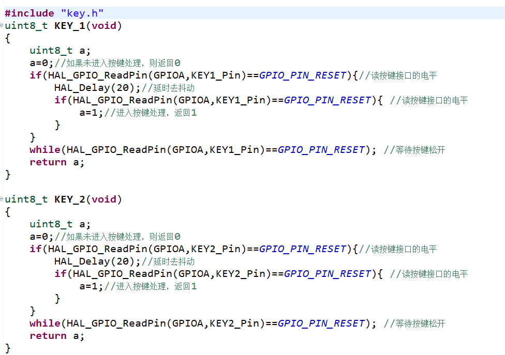The height and width of the screenshot is (355, 505).
Task: Click the closing brace ending KEY_2 function
Action: click(8, 348)
